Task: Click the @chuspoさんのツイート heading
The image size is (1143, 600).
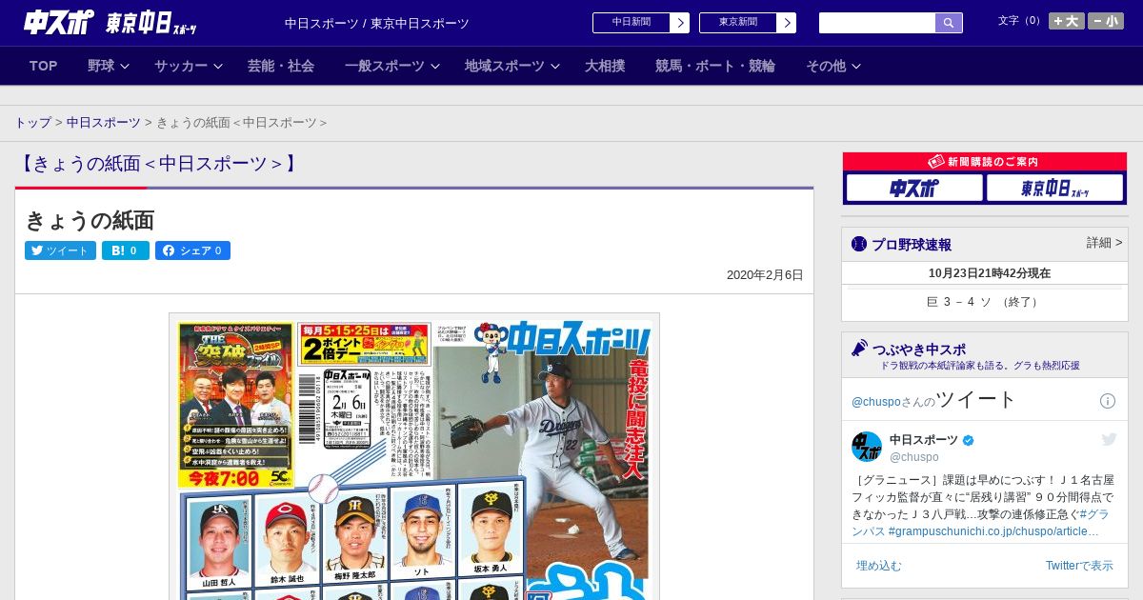Action: tap(934, 400)
